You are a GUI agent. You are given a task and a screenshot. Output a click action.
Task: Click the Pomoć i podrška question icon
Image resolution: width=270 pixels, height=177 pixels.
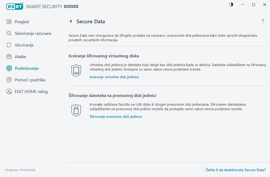(8, 80)
